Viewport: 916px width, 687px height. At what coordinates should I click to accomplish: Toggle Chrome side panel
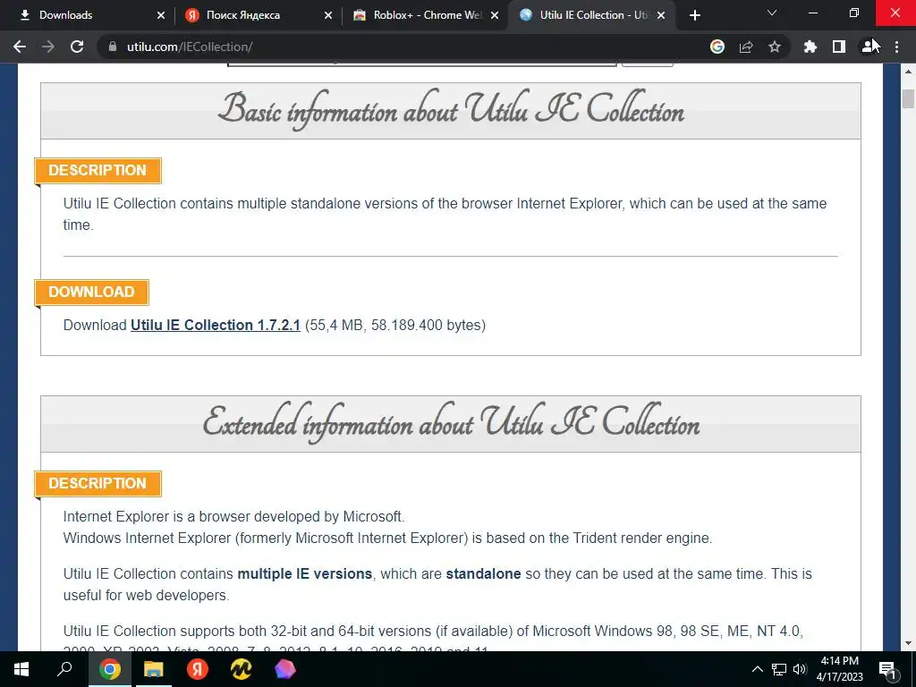pyautogui.click(x=839, y=47)
